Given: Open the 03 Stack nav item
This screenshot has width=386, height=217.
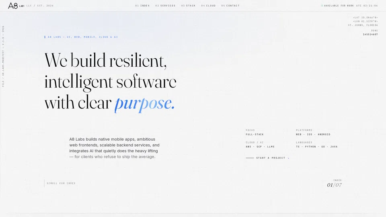Looking at the screenshot, I should point(188,6).
